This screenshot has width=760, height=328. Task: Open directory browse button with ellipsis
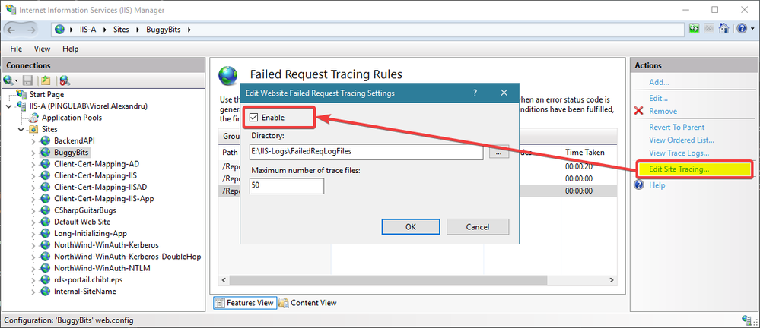[x=499, y=152]
